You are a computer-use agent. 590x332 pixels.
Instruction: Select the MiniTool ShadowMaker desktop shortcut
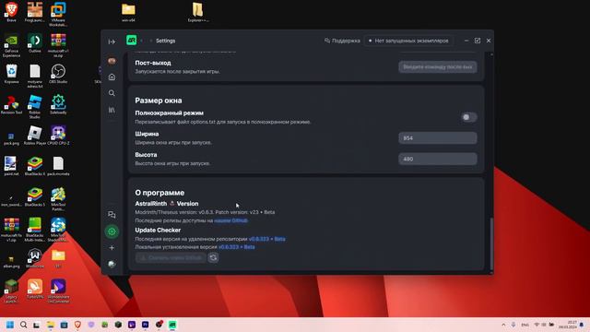tap(58, 230)
